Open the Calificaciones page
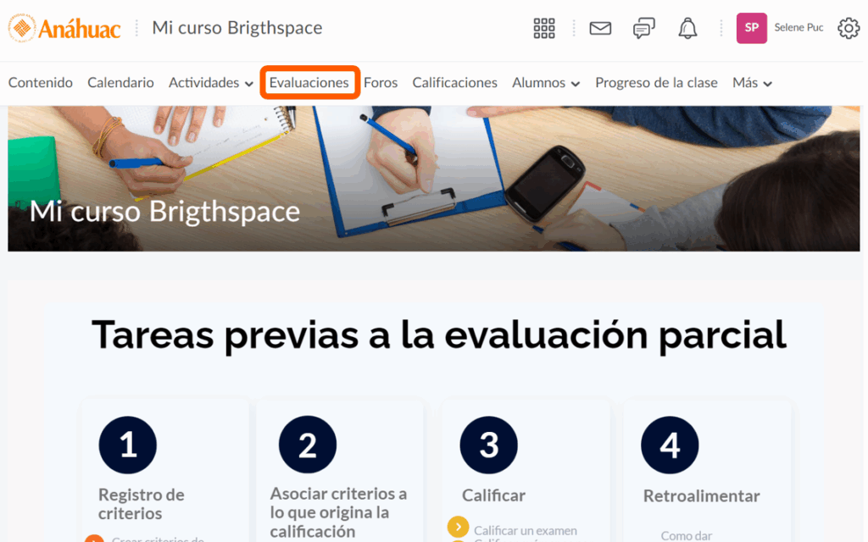 click(454, 83)
